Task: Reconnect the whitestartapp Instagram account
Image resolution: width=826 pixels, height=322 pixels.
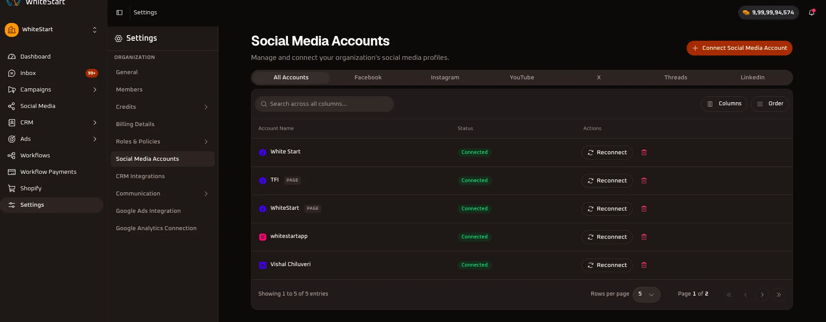Action: point(607,237)
